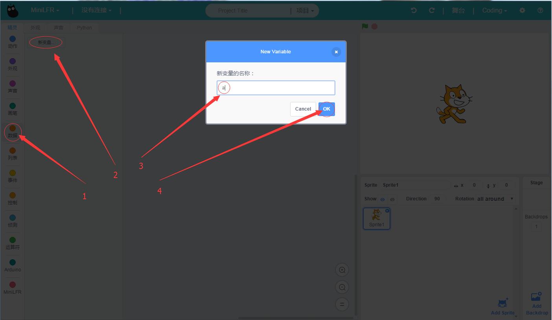Select the 画笔 block category
Viewport: 552px width, 320px height.
point(13,109)
